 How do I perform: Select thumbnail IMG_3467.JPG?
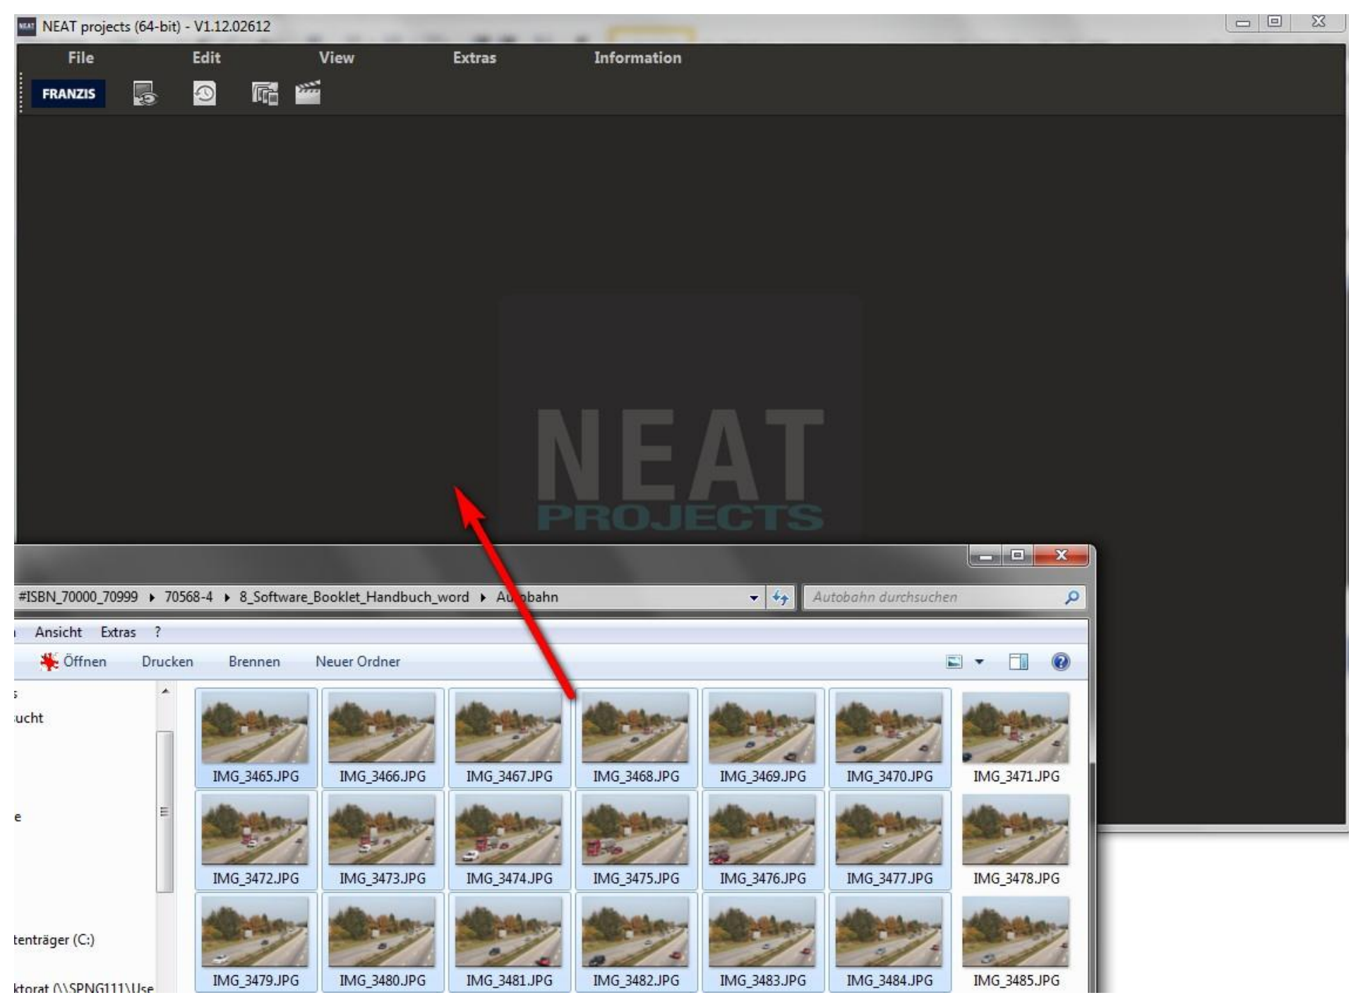tap(509, 737)
